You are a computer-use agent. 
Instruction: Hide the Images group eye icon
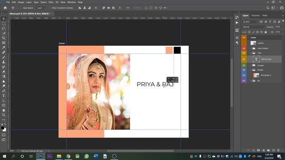click(244, 65)
